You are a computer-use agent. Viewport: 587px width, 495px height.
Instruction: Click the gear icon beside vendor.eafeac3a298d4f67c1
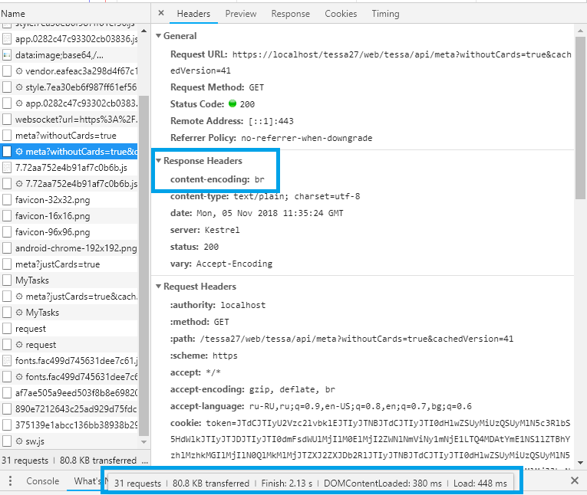coord(19,71)
